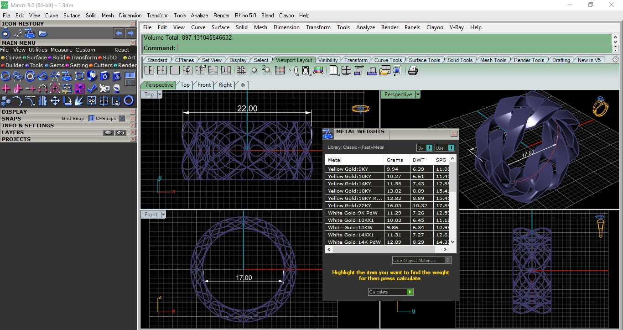Go forward in Icon History
Screen dimensions: 623x330
click(130, 33)
